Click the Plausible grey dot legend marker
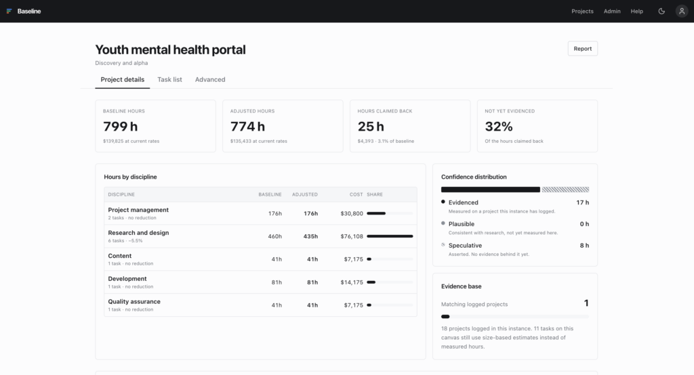 [x=443, y=223]
